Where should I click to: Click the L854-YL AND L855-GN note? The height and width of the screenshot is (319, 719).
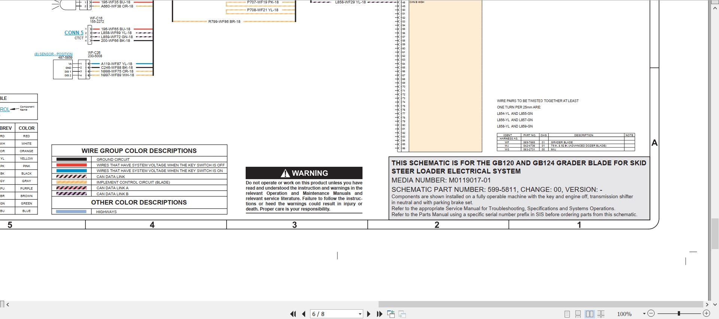point(515,114)
